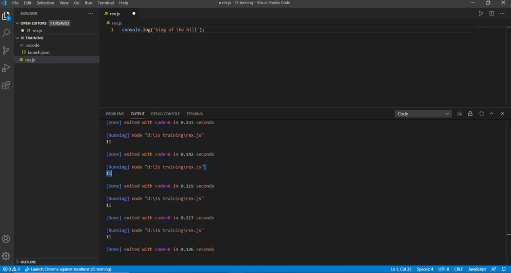Open the Terminal menu
This screenshot has width=511, height=273.
coord(106,3)
